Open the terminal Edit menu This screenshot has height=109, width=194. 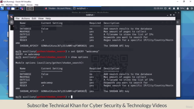pos(34,18)
